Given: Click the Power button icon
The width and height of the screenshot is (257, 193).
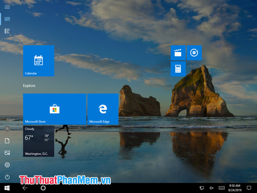Looking at the screenshot, I should coord(7,177).
